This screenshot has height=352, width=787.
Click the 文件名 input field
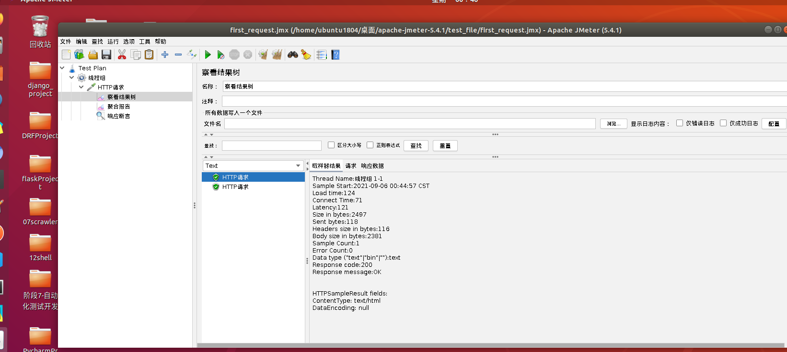coord(410,123)
